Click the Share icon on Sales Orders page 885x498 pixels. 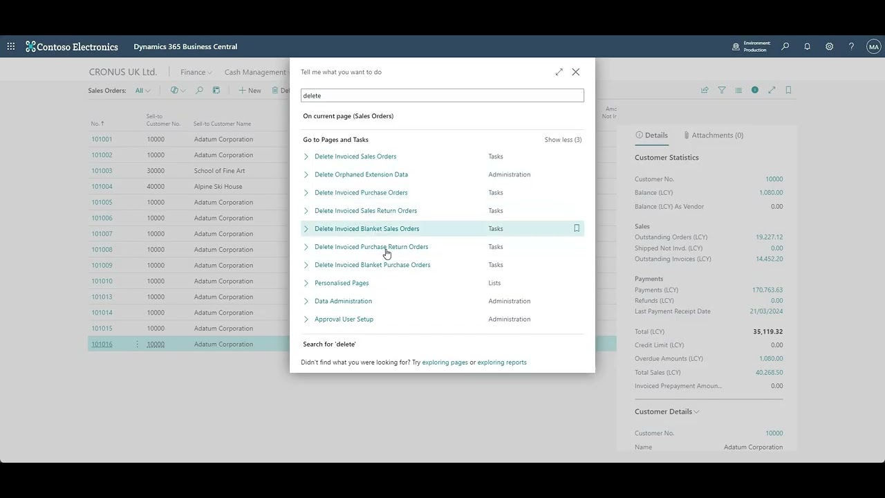(x=705, y=90)
